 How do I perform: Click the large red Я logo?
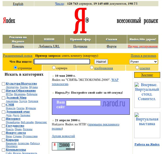point(81,21)
